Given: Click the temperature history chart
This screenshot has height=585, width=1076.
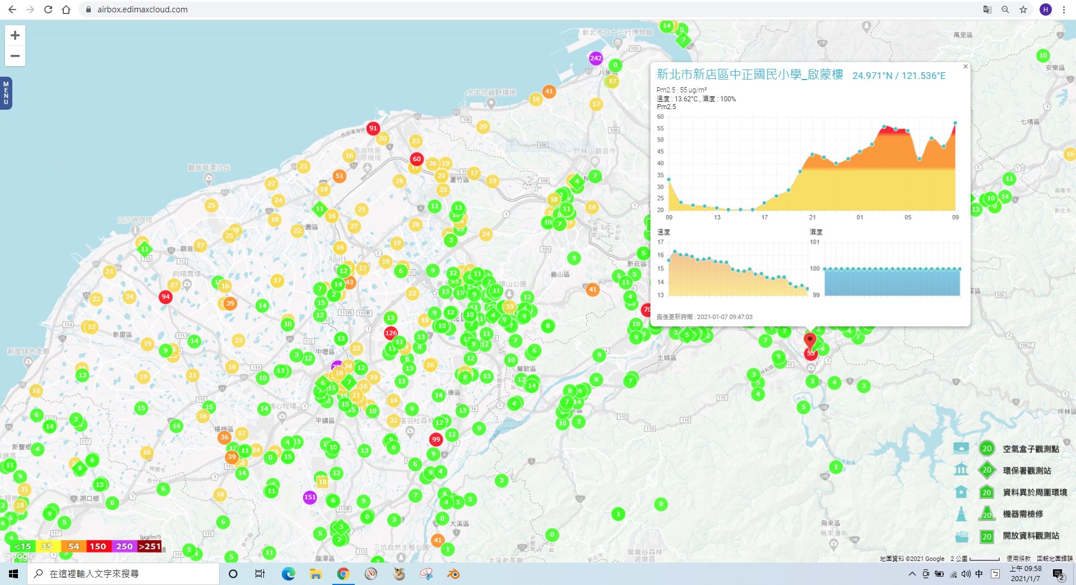Looking at the screenshot, I should tap(738, 270).
